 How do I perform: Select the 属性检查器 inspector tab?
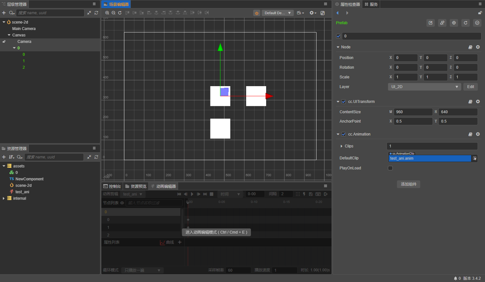click(347, 4)
